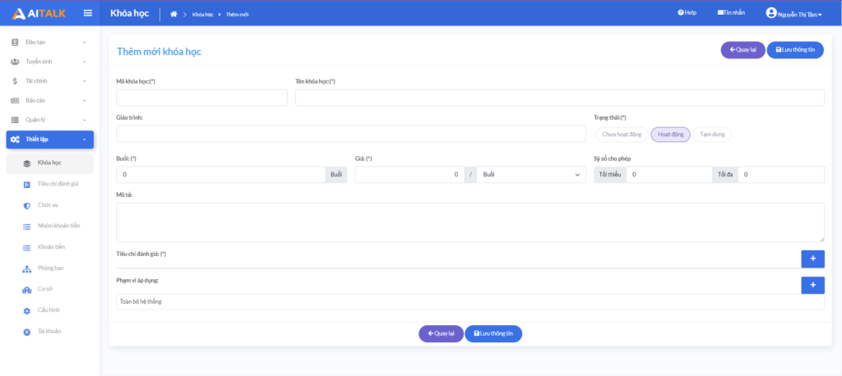Click the hamburger menu icon in header
Image resolution: width=842 pixels, height=376 pixels.
[x=88, y=13]
